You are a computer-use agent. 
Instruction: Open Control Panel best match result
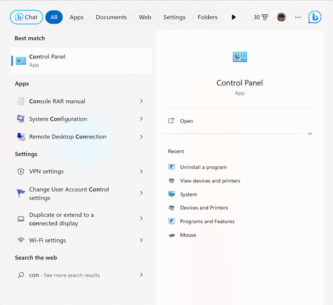click(81, 61)
